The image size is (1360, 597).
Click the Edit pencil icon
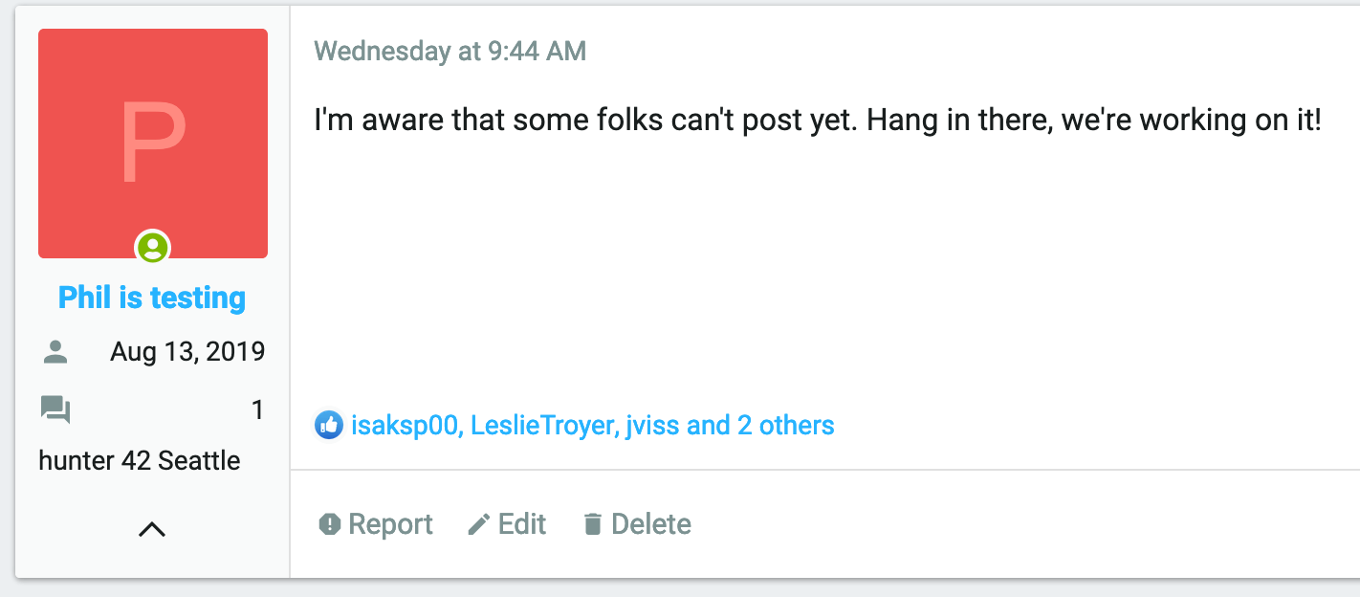tap(478, 524)
